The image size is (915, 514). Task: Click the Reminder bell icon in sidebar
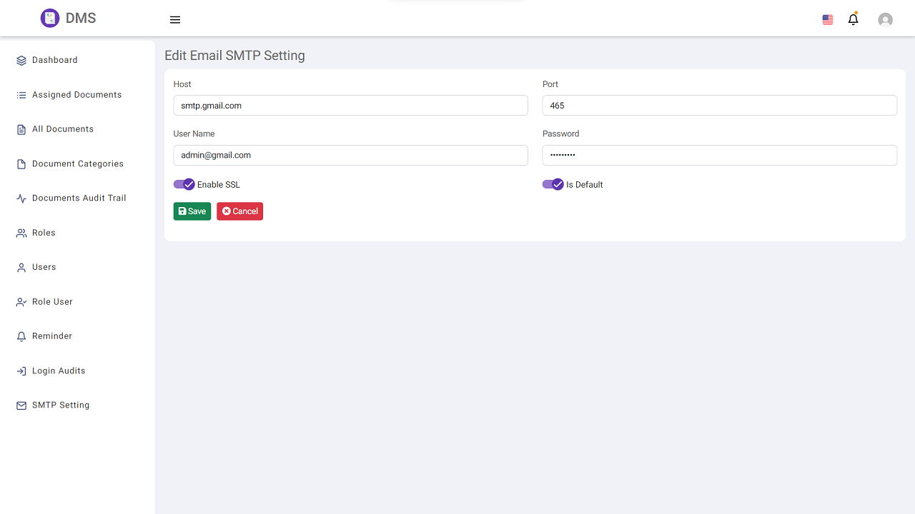click(21, 336)
